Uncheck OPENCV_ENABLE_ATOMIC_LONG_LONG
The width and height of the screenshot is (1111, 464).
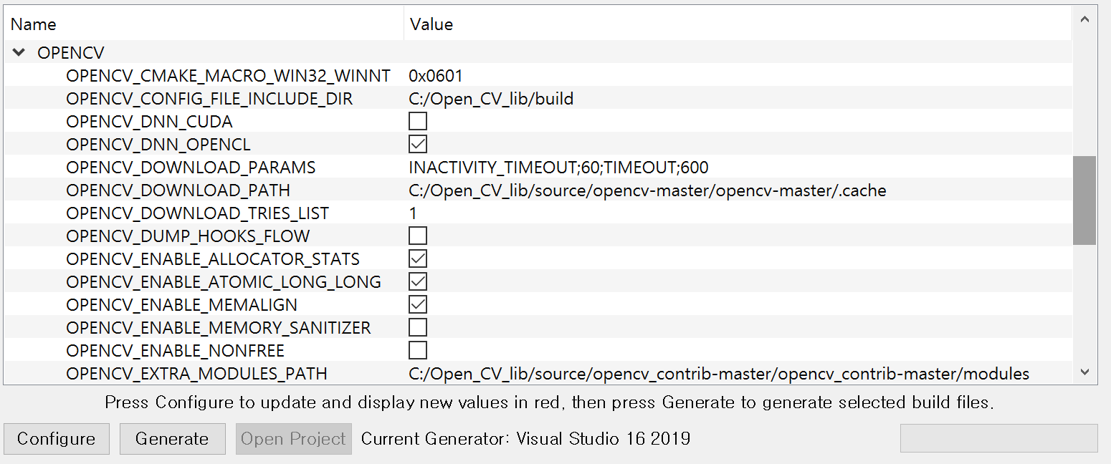pos(418,281)
